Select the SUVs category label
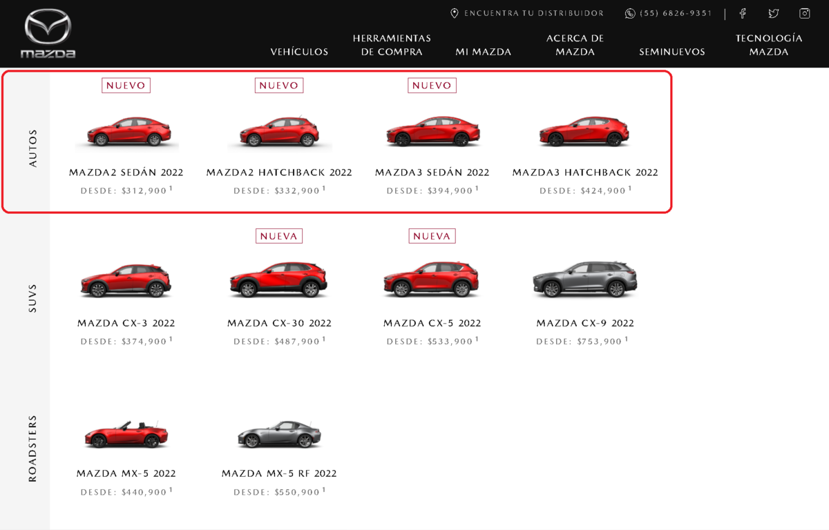Image resolution: width=829 pixels, height=530 pixels. pyautogui.click(x=33, y=298)
